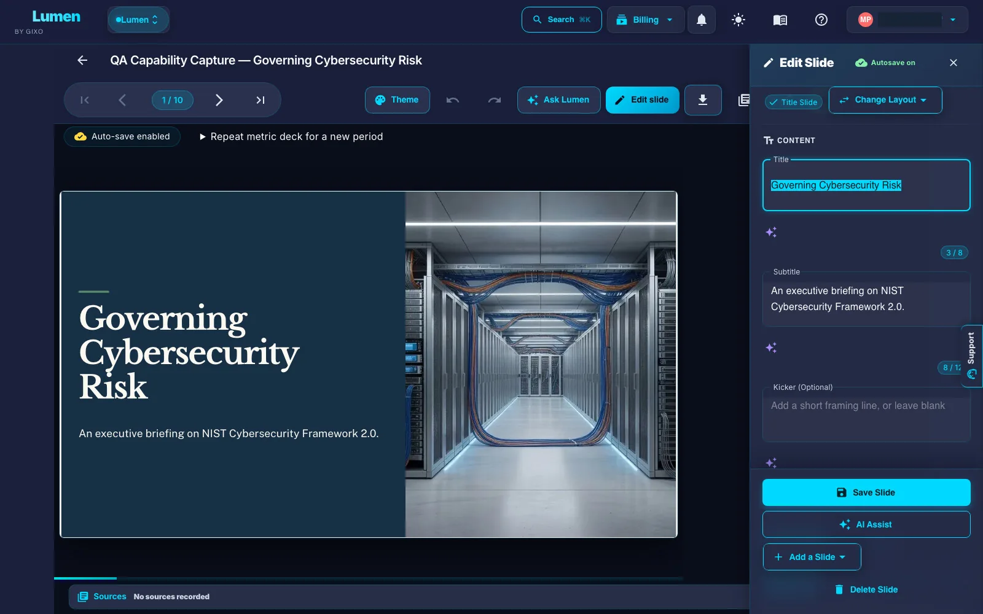This screenshot has height=614, width=983.
Task: Click the Edit Slide pencil icon
Action: click(x=768, y=63)
